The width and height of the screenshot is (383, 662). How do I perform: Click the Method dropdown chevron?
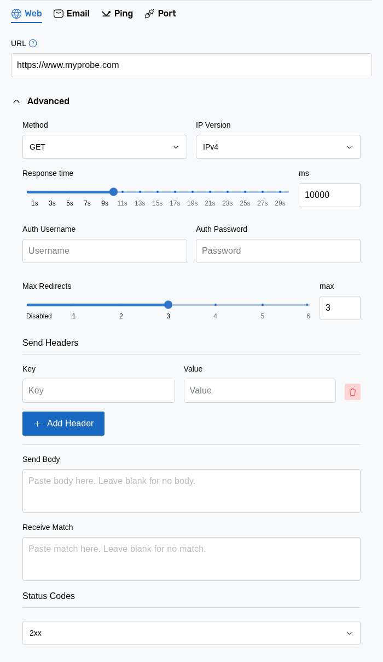click(x=176, y=147)
